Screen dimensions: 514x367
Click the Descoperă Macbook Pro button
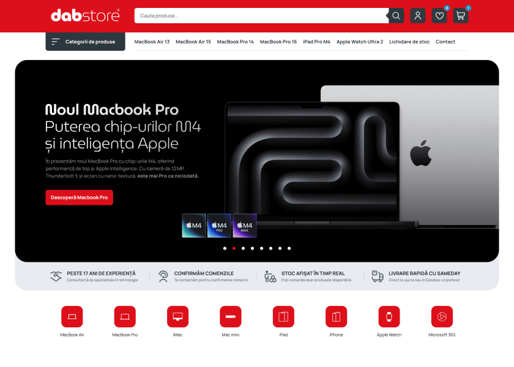[79, 198]
